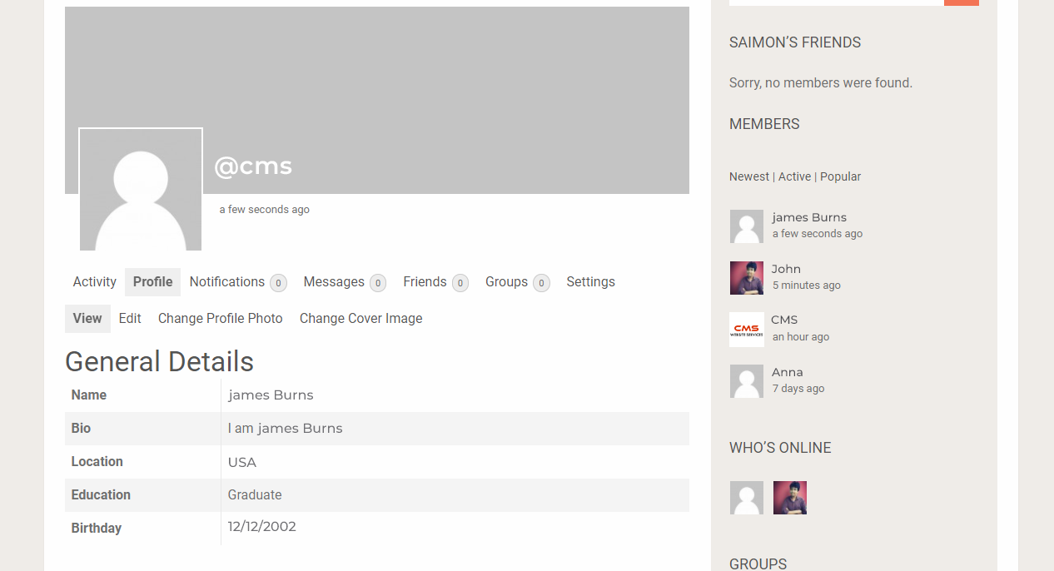Select Anna's avatar in Members list

pos(746,381)
